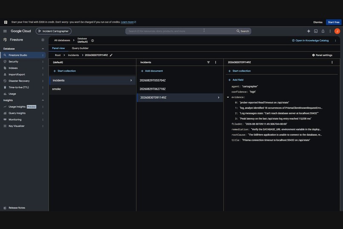Click the filedAt timestamp value
This screenshot has height=229, width=343.
(266, 124)
